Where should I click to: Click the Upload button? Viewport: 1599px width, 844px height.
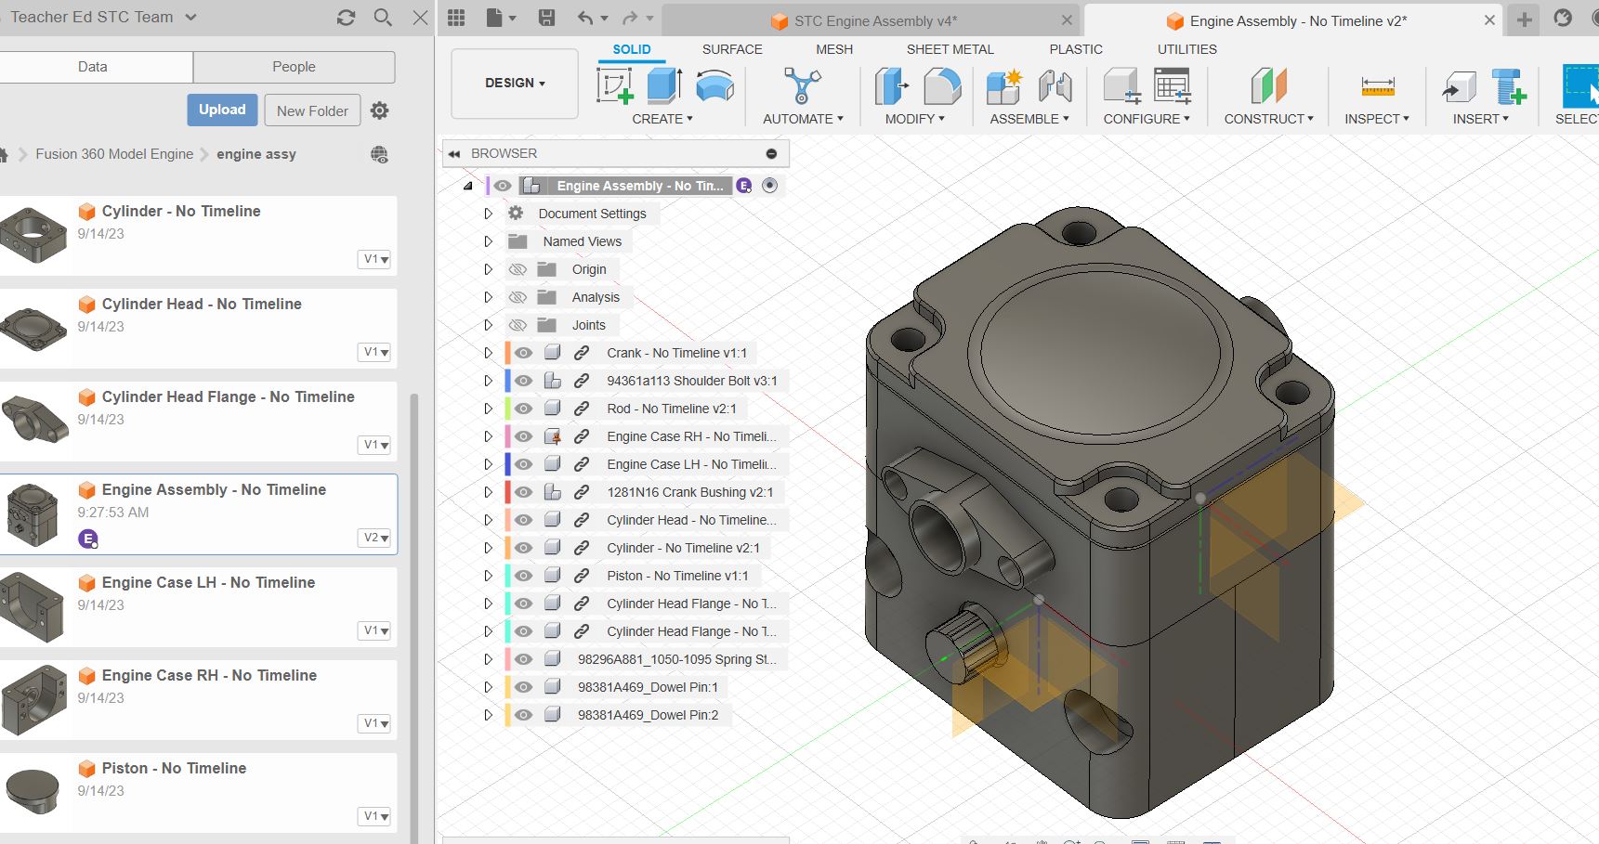pos(221,110)
